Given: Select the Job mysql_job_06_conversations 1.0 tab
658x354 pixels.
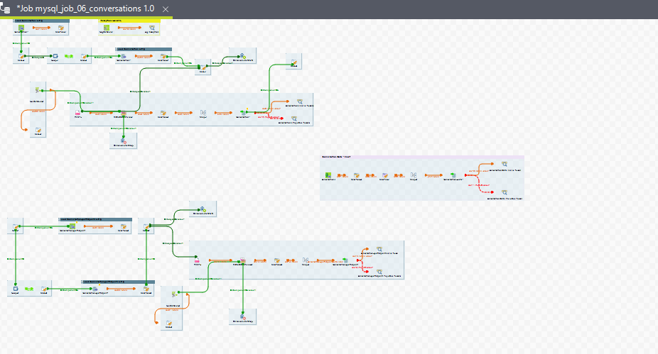Looking at the screenshot, I should tap(85, 9).
